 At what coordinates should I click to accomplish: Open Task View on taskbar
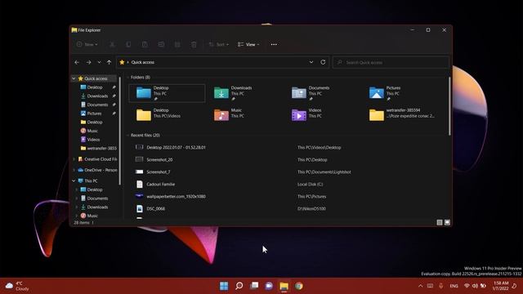click(x=254, y=286)
